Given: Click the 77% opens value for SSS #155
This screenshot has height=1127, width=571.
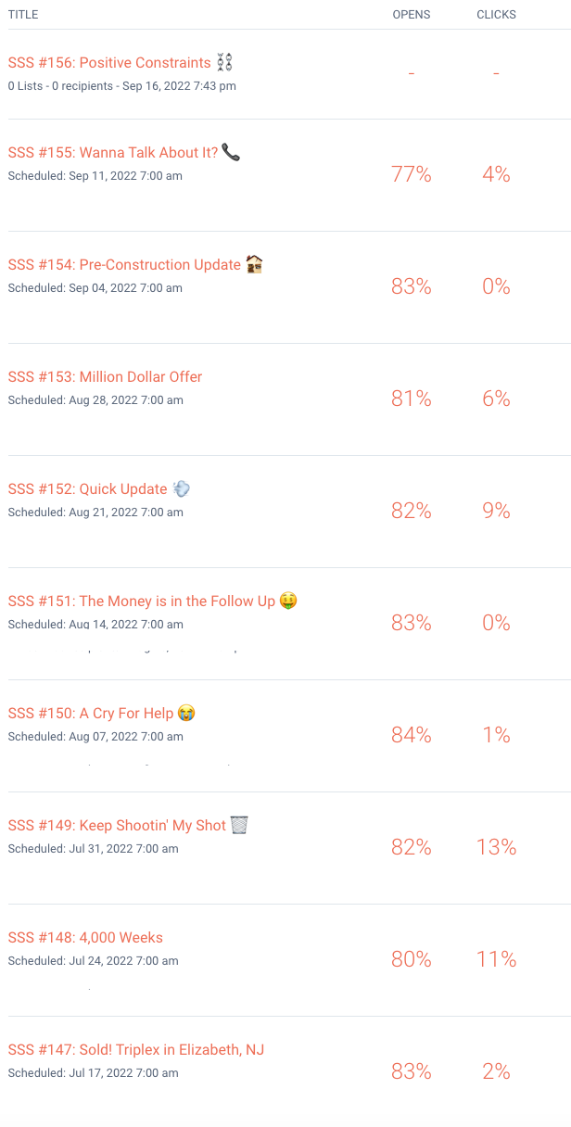Looking at the screenshot, I should [412, 174].
